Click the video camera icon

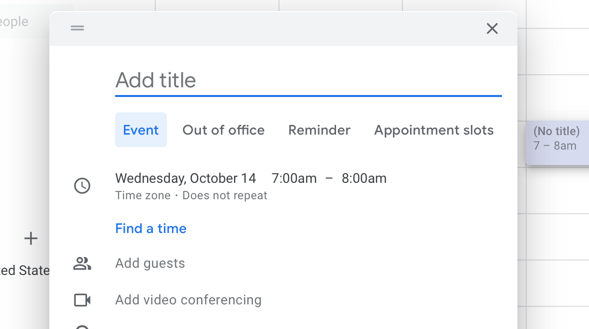(82, 300)
